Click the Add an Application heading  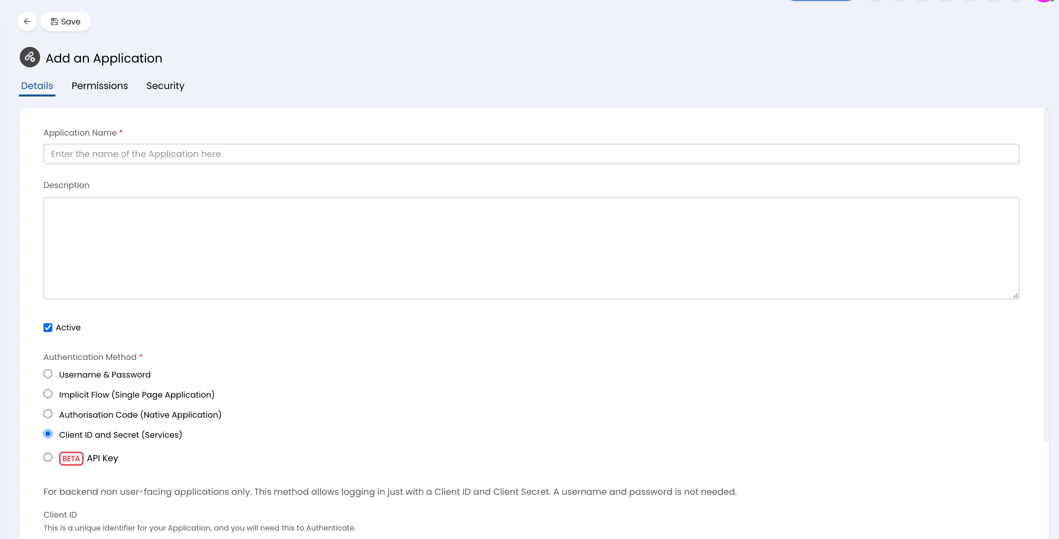pyautogui.click(x=104, y=58)
